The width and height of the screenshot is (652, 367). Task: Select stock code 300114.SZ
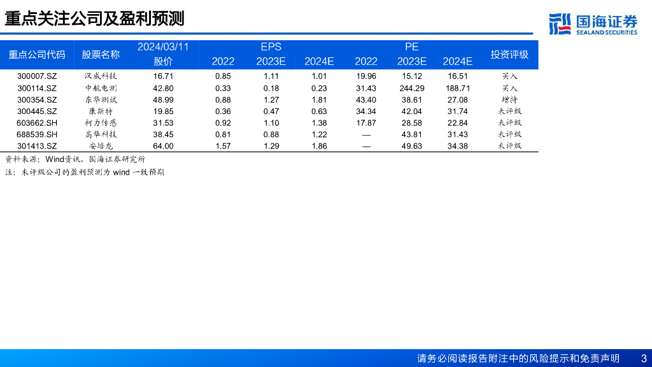pyautogui.click(x=37, y=88)
